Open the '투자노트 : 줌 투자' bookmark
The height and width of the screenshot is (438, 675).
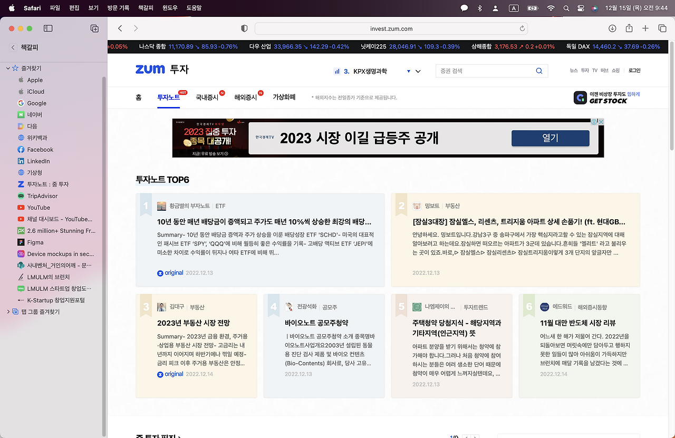(48, 184)
